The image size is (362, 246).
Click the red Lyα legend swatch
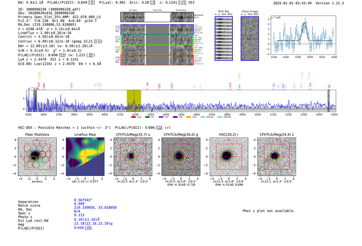133,117
